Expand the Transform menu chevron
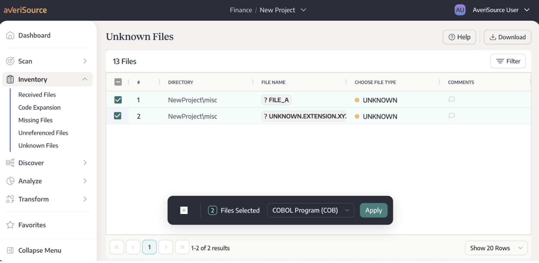This screenshot has width=539, height=263. pos(85,199)
